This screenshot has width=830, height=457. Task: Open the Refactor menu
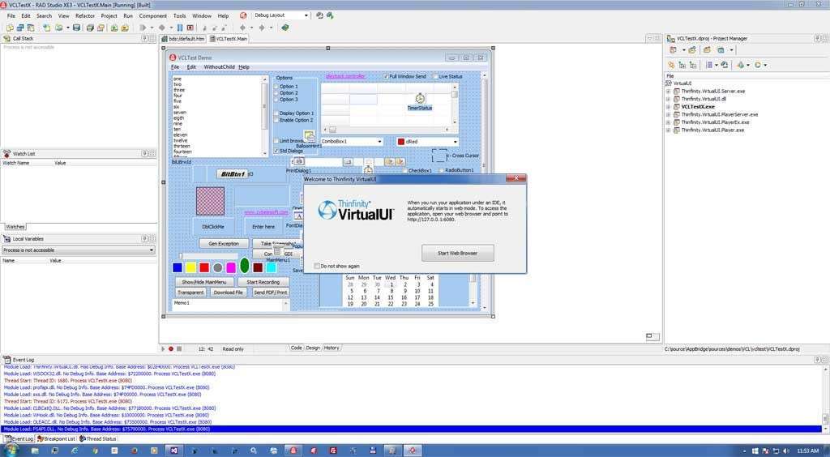[x=84, y=16]
